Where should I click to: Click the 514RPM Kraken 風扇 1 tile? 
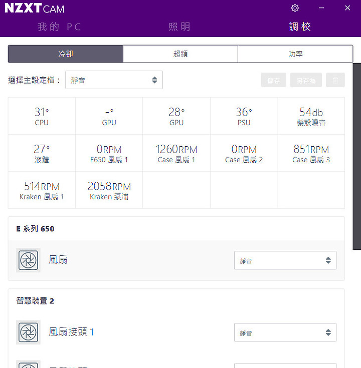click(42, 190)
